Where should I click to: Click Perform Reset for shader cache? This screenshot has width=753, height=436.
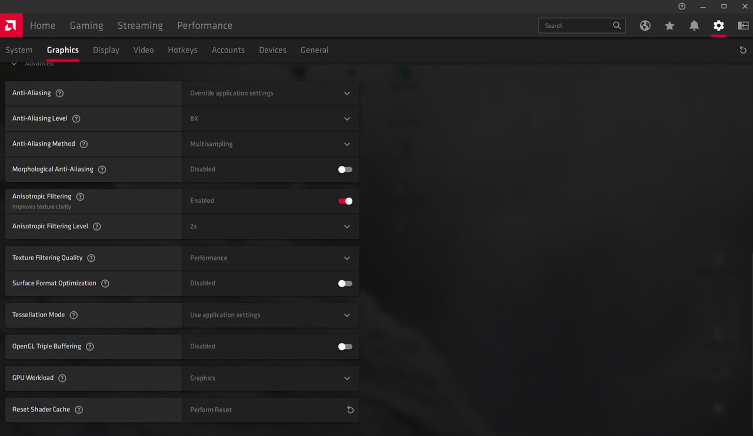(211, 410)
